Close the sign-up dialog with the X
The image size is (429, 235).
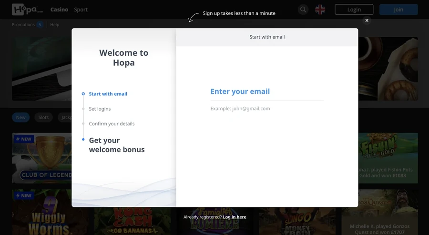(367, 20)
